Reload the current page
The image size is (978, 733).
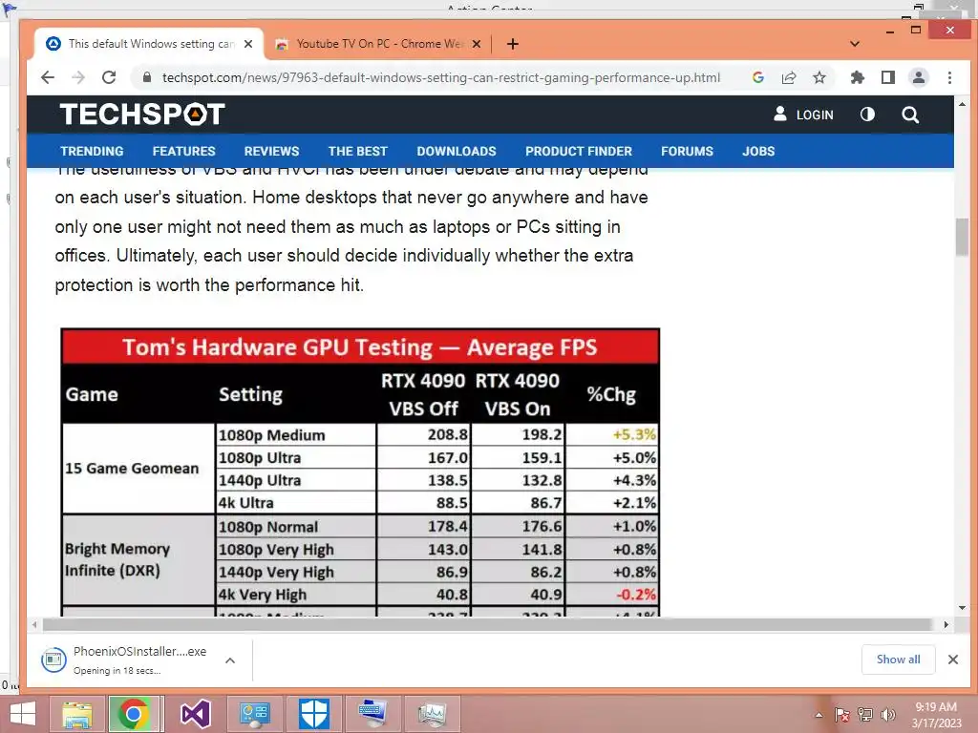tap(109, 77)
